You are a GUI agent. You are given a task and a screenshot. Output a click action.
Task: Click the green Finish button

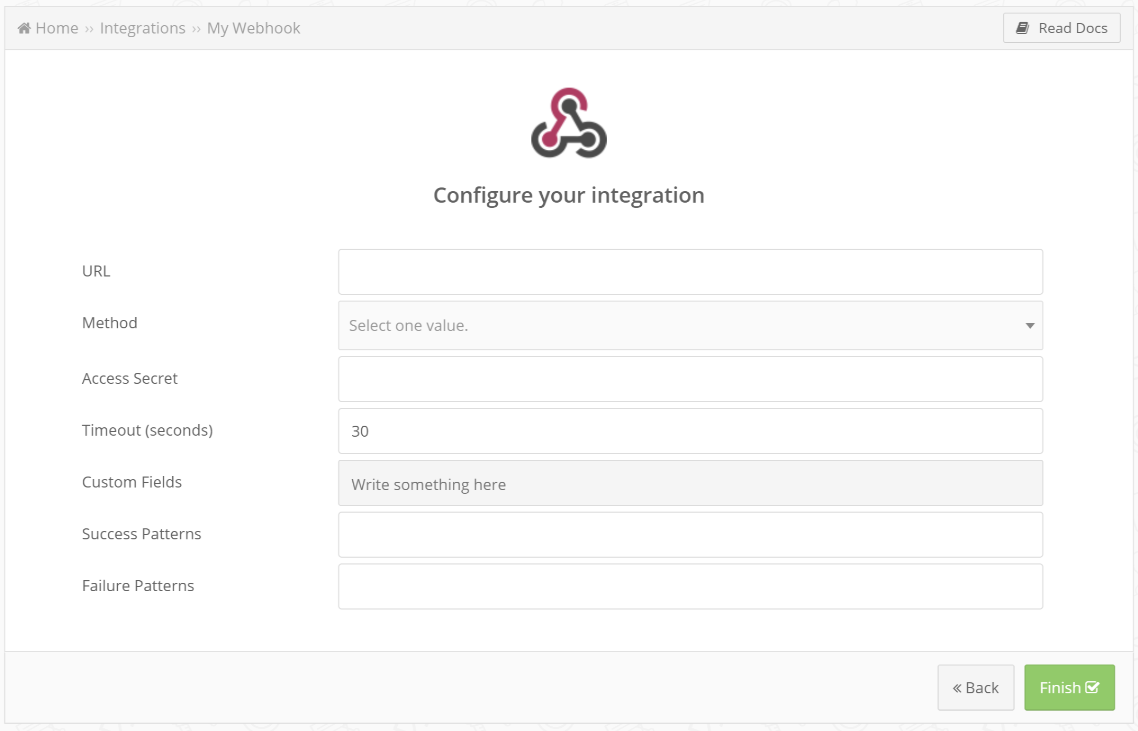click(x=1069, y=688)
